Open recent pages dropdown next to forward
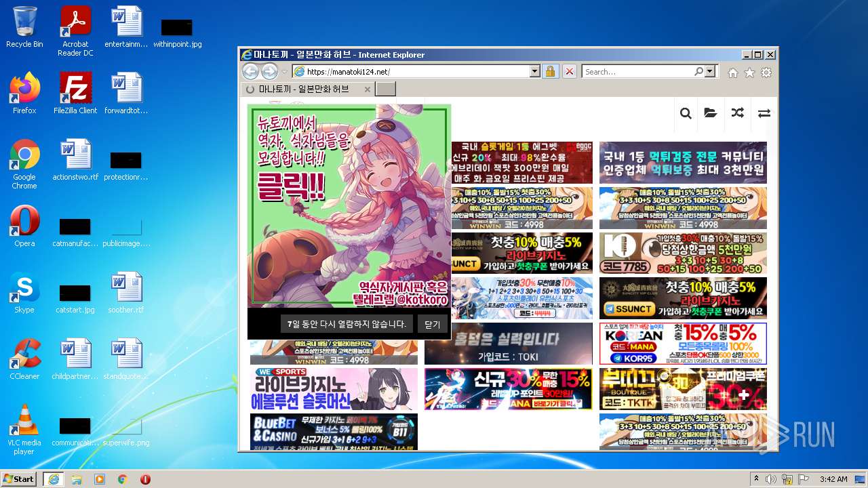Screen dimensions: 868x488 click(285, 72)
